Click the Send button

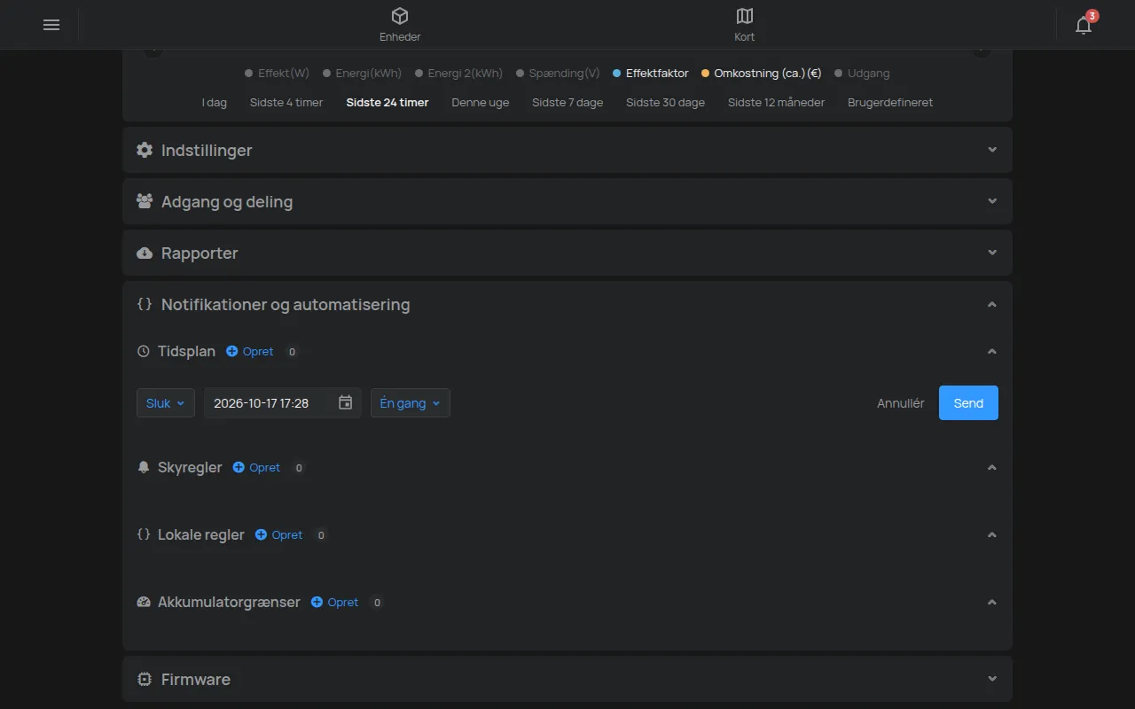point(968,403)
